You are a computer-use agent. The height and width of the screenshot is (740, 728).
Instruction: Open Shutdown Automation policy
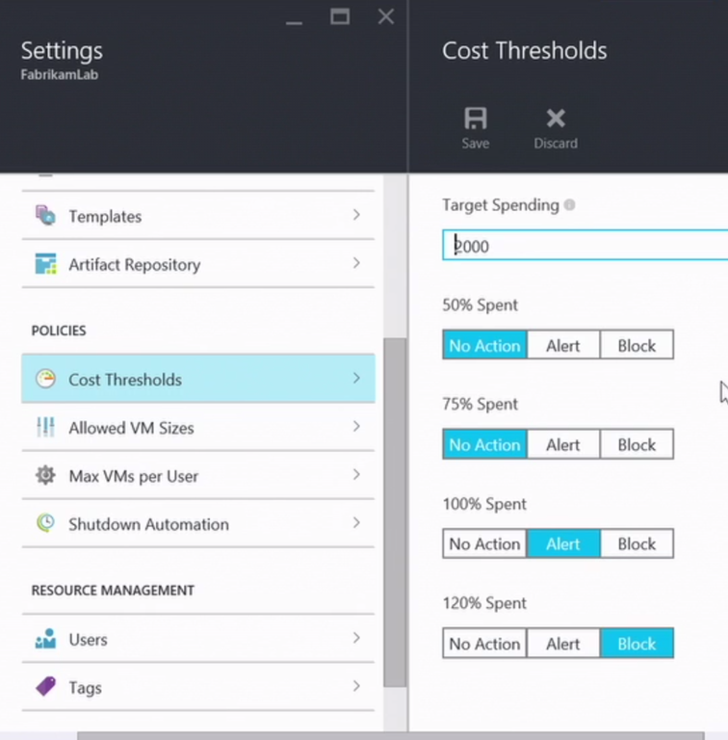point(198,523)
